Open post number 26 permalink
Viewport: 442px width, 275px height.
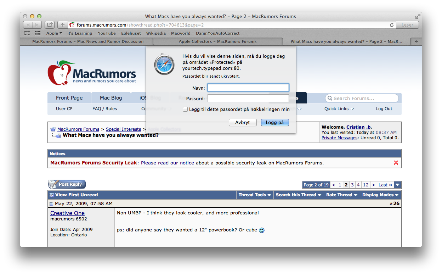point(396,203)
